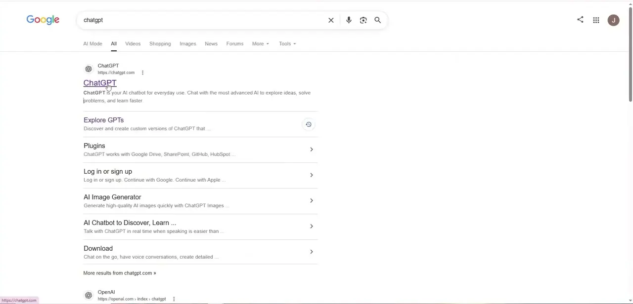Expand the Plugins sitelink chevron
633x304 pixels.
[x=311, y=150]
